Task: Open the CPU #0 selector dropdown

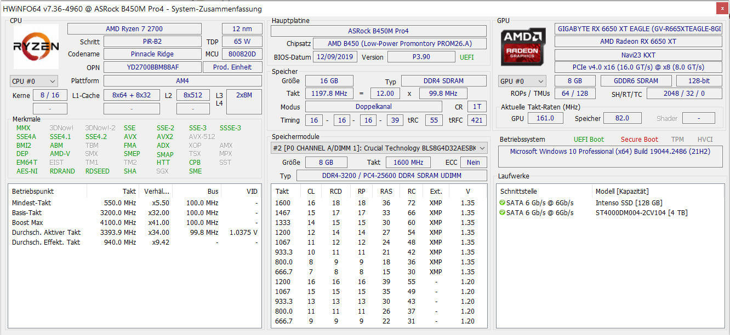Action: click(33, 81)
